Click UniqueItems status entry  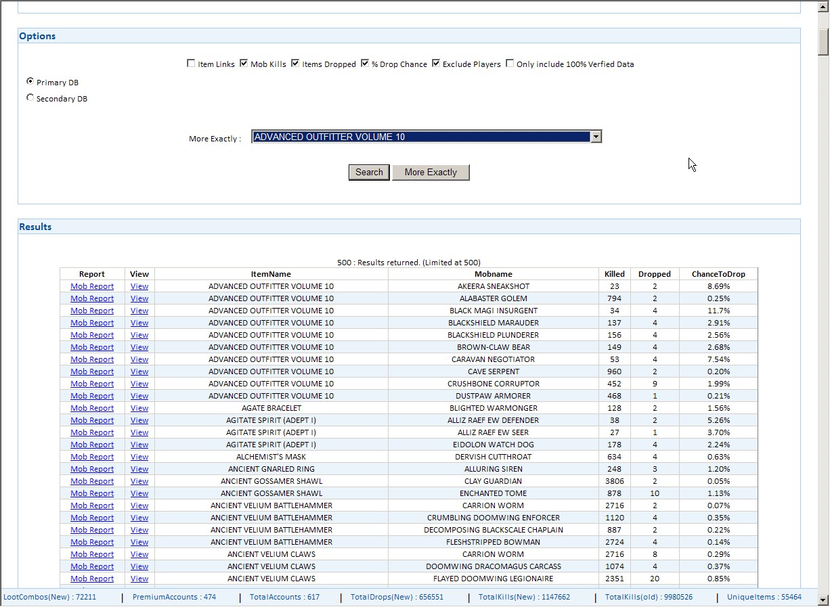tap(764, 597)
